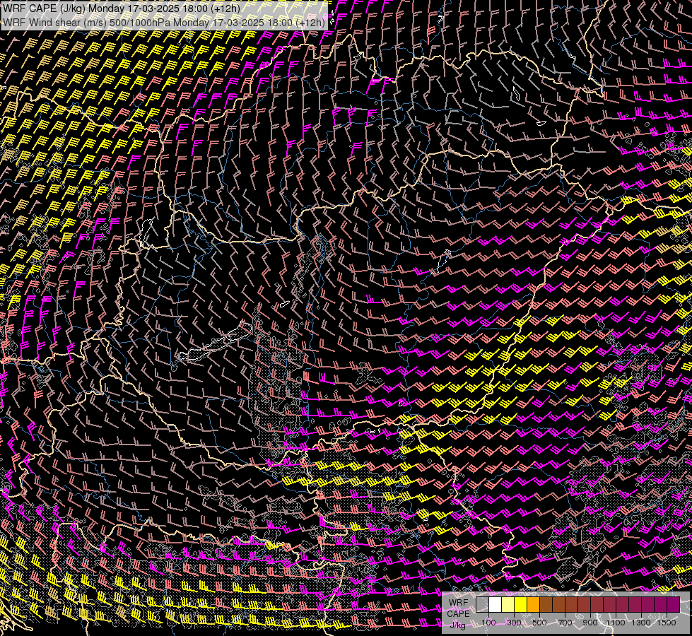
Task: Click the '700' legend value
Action: [565, 623]
